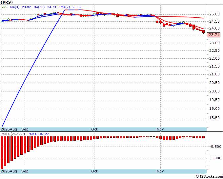Viewport: 223px width, 179px height.
Task: Click 2025Aug on the MACD date axis
Action: point(9,171)
